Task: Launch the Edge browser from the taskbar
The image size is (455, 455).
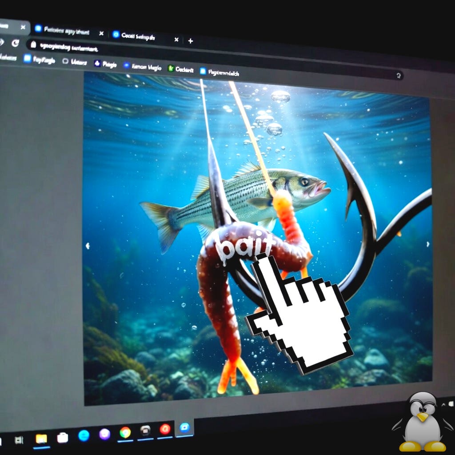Action: point(84,436)
